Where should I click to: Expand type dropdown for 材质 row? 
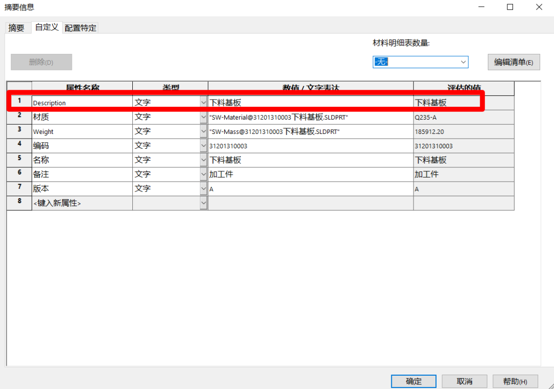(204, 117)
